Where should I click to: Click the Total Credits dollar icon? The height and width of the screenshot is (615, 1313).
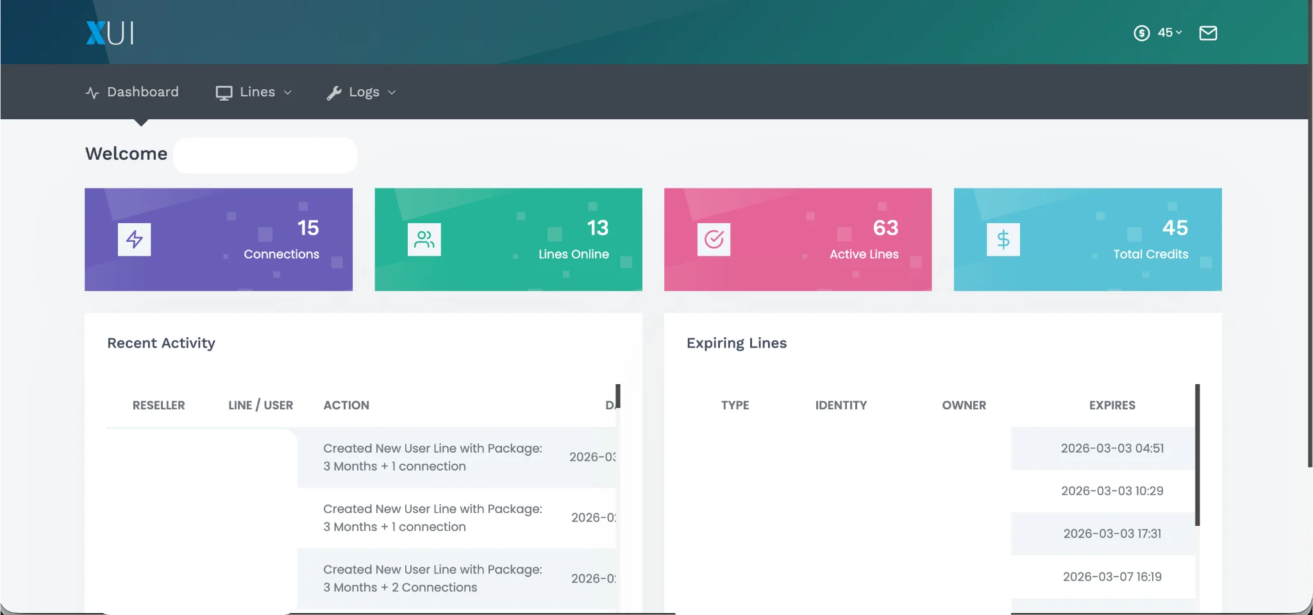tap(1003, 240)
